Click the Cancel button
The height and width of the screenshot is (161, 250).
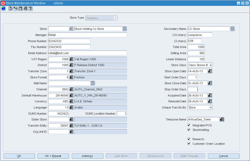point(224,156)
